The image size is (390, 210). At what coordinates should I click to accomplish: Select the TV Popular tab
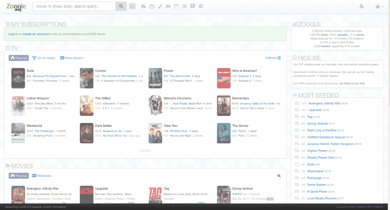tap(19, 58)
